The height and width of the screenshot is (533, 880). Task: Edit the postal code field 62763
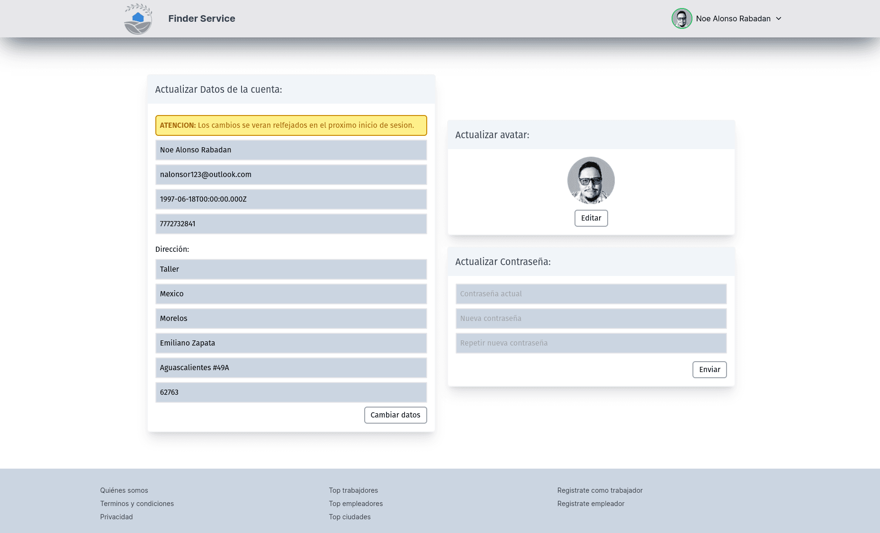[291, 392]
